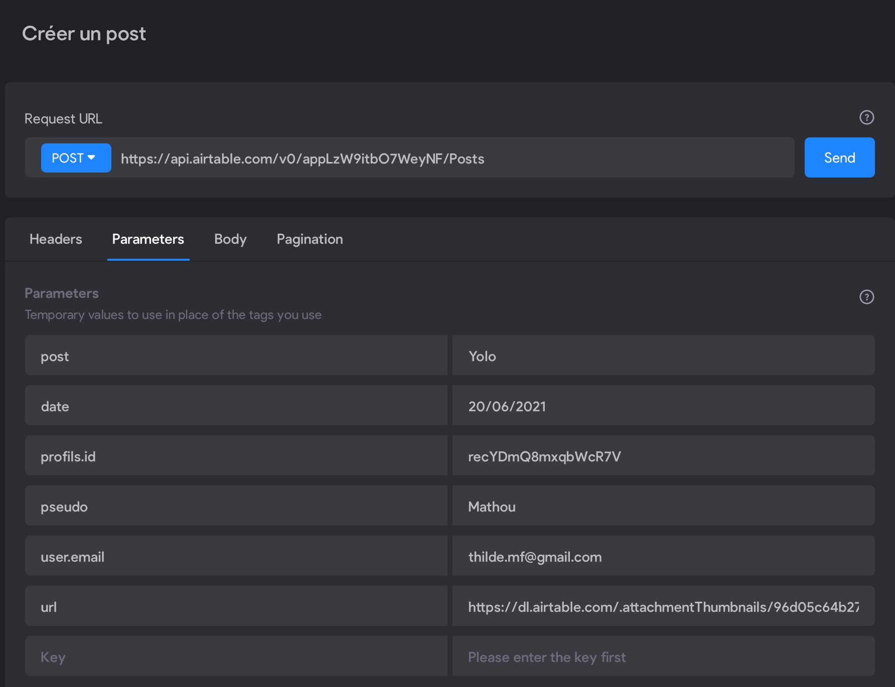
Task: Click the 'Request URL' label
Action: (x=63, y=119)
